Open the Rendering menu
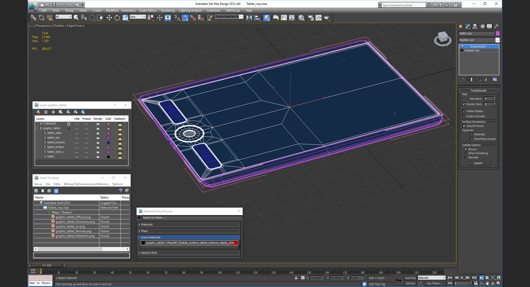This screenshot has height=287, width=530. pyautogui.click(x=168, y=11)
